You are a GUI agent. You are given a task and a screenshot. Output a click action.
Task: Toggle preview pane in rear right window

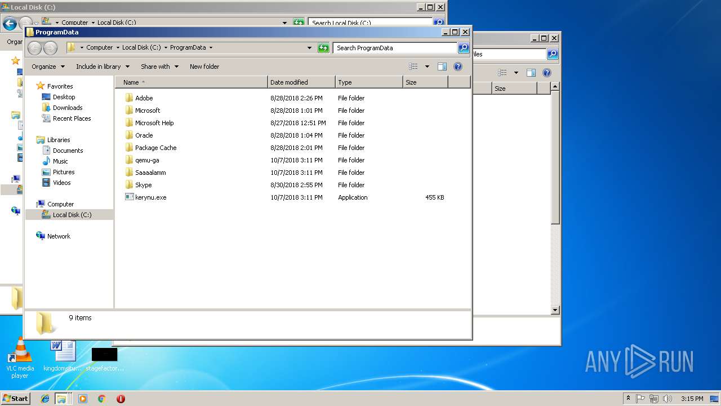(x=531, y=73)
